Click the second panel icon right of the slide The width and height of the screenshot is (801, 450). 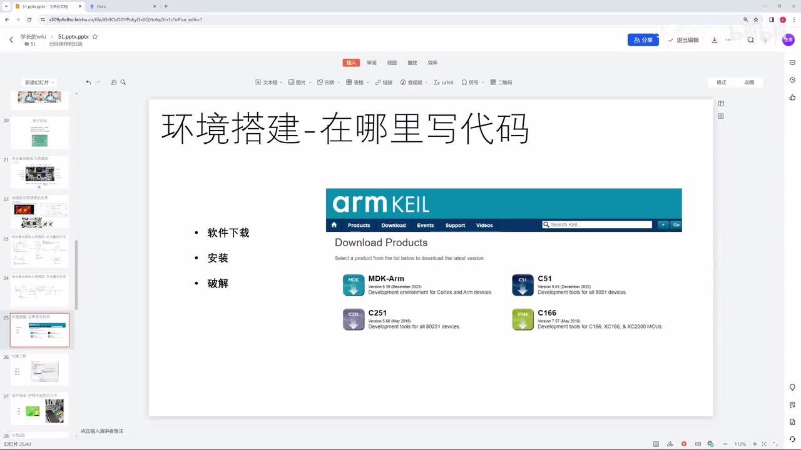721,116
